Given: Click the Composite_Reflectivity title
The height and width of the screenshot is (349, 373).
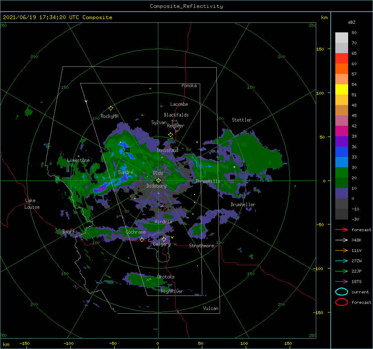Looking at the screenshot, I should pyautogui.click(x=186, y=6).
